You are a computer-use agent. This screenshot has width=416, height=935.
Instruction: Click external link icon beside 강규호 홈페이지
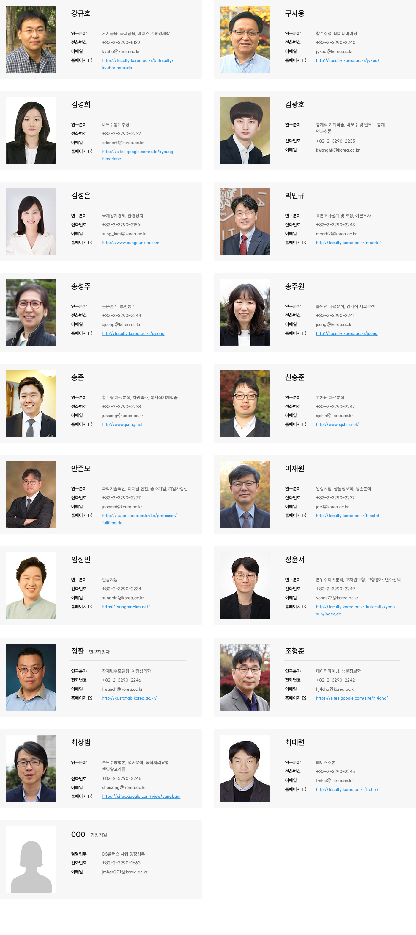[x=90, y=60]
